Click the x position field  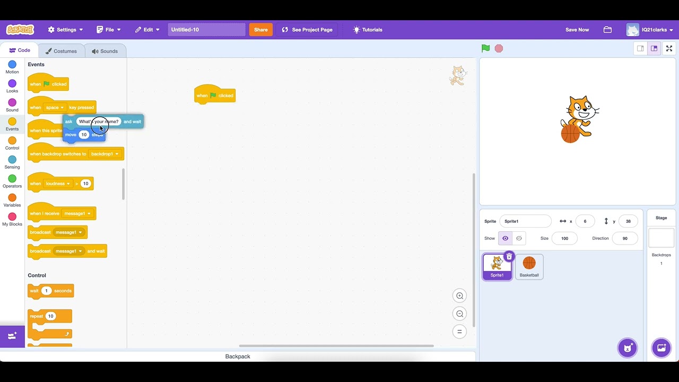point(585,221)
